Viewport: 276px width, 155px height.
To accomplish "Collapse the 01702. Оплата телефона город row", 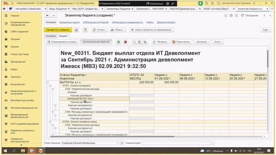I will [x=50, y=121].
